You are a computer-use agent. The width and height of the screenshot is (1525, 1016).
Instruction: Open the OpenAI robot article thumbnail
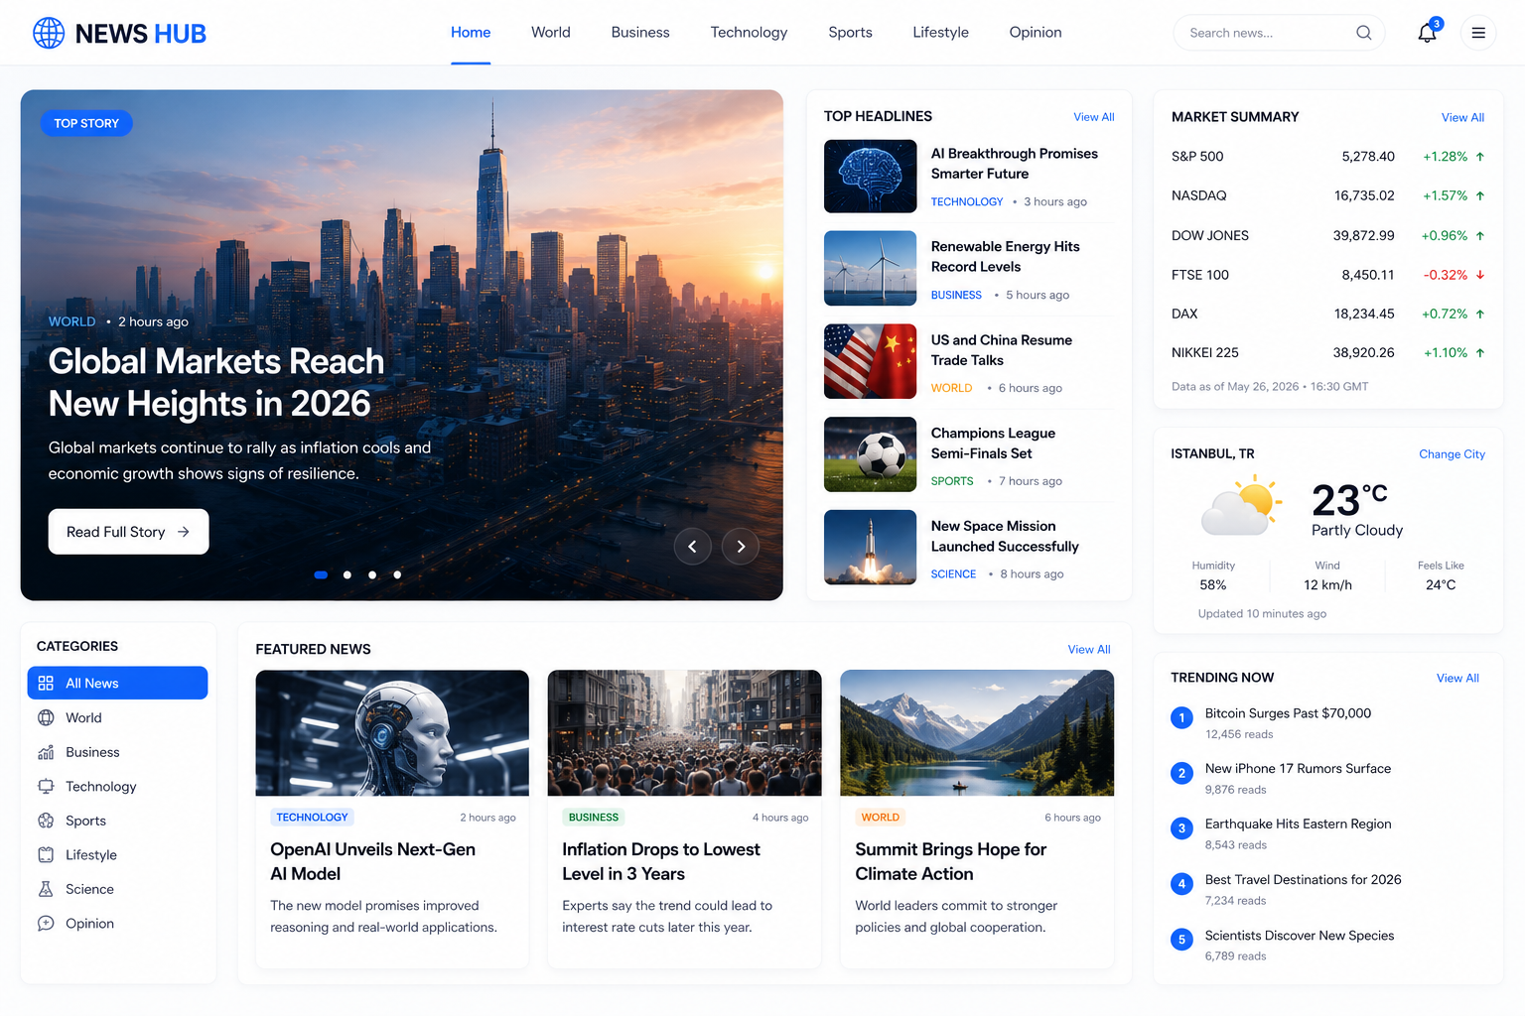pos(392,733)
